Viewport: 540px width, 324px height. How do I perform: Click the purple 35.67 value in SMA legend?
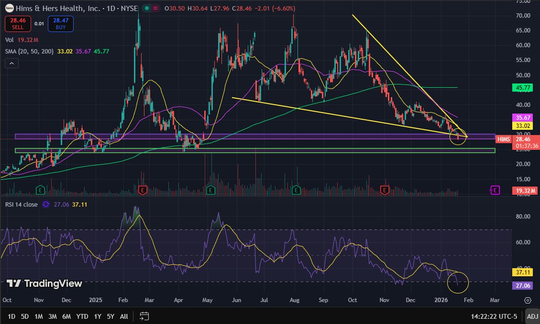coord(83,51)
